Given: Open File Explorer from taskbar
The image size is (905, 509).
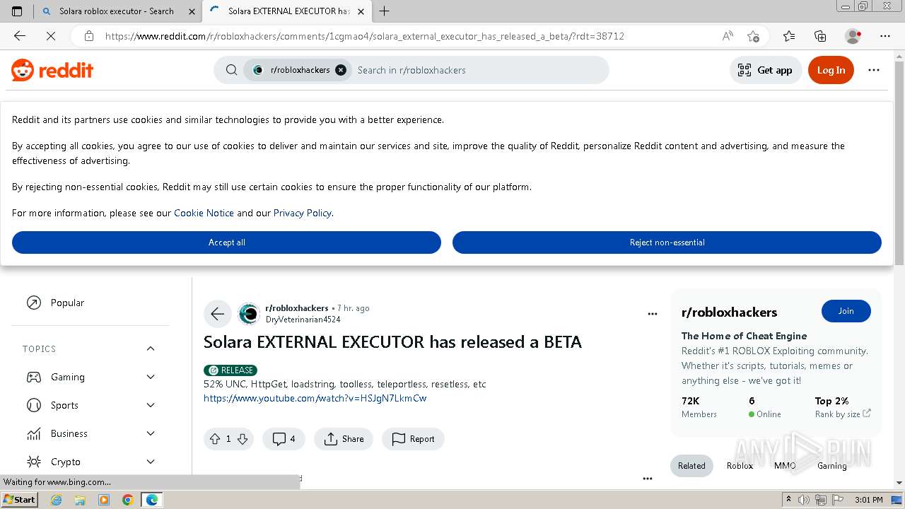Looking at the screenshot, I should tap(80, 500).
